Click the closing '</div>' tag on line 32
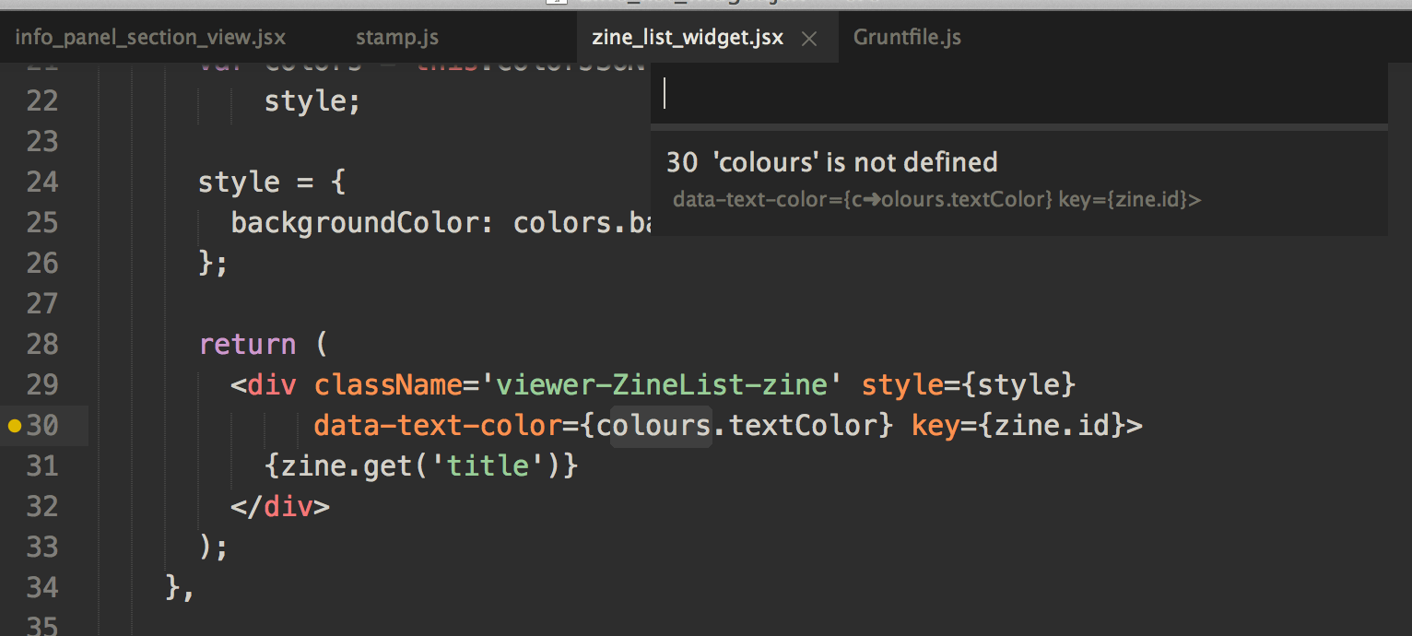 coord(280,507)
